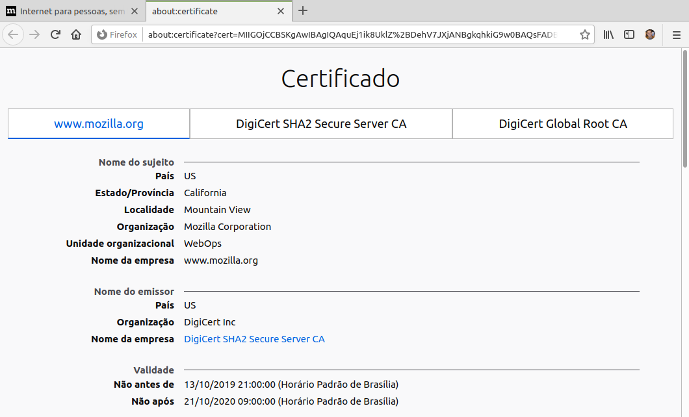Image resolution: width=689 pixels, height=417 pixels.
Task: Open the hamburger application menu
Action: [677, 34]
